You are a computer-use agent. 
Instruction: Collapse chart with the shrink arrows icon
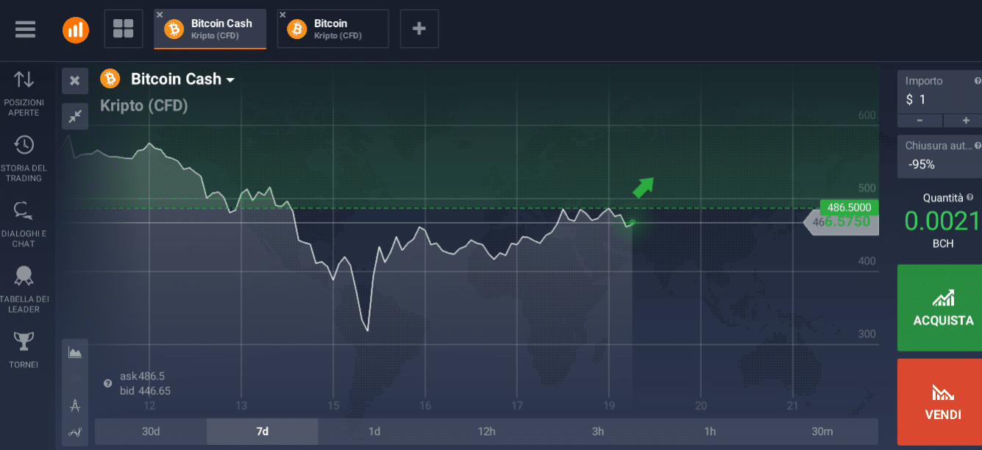tap(75, 116)
